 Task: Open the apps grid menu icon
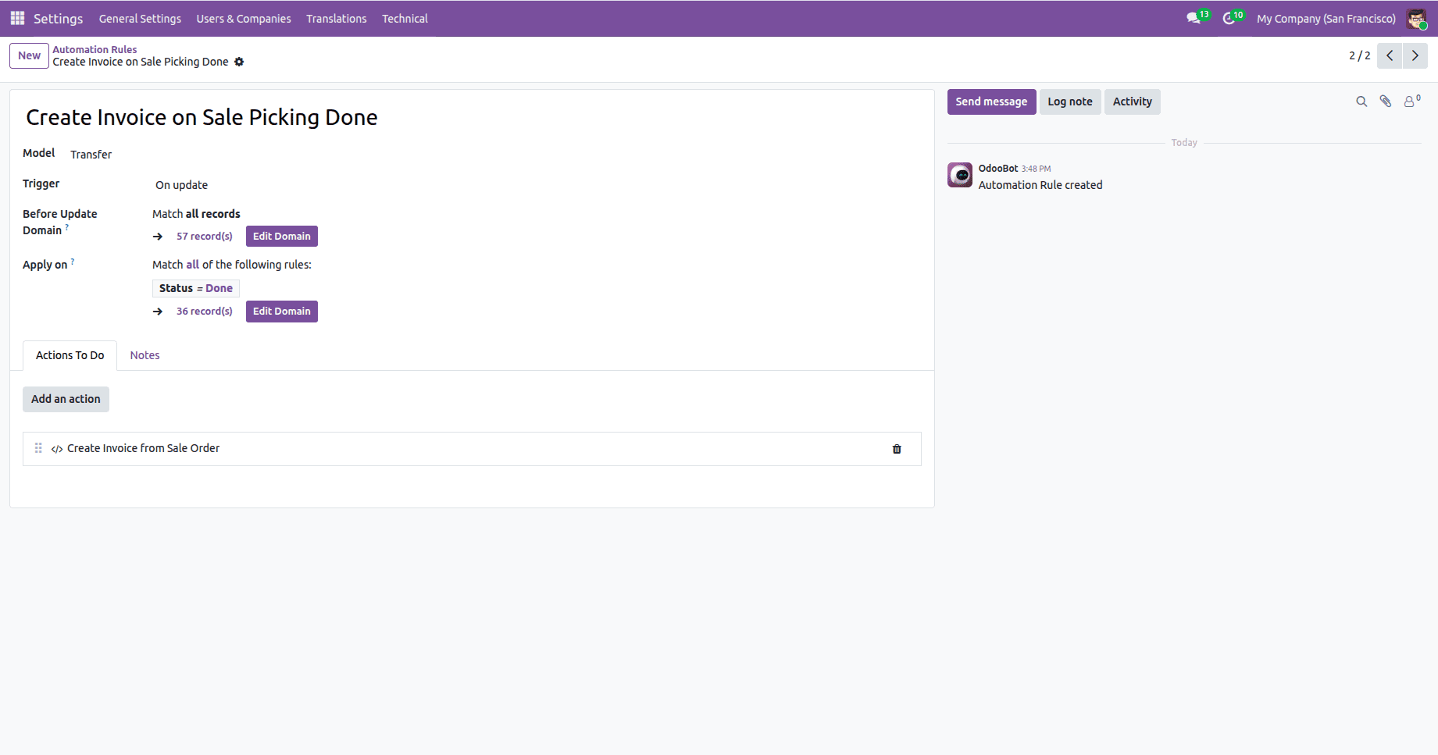pos(17,18)
